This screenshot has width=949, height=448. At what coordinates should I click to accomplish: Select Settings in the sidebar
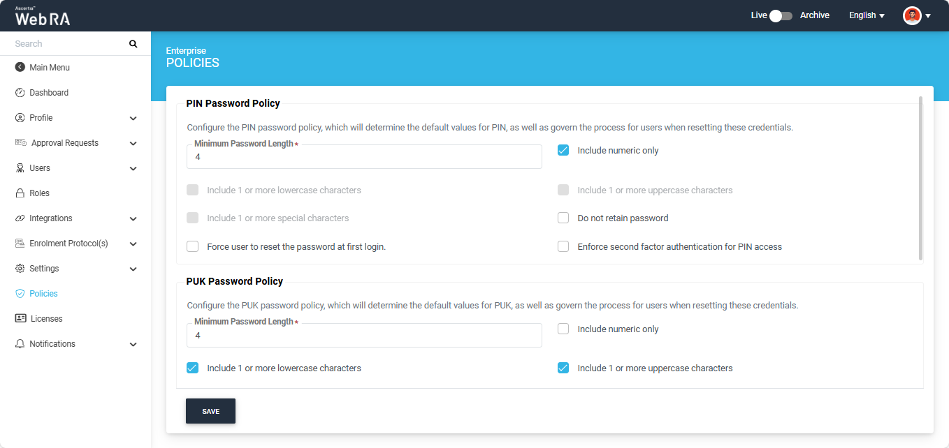coord(44,269)
